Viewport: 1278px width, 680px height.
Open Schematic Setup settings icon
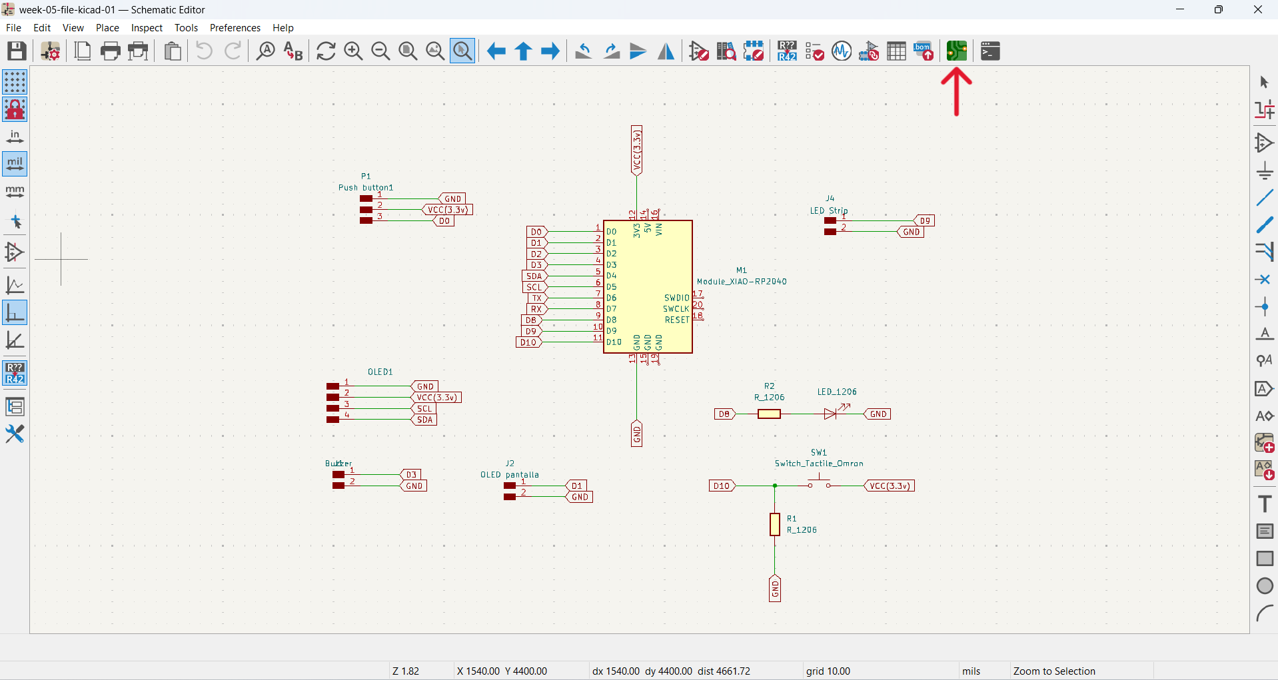[x=51, y=51]
